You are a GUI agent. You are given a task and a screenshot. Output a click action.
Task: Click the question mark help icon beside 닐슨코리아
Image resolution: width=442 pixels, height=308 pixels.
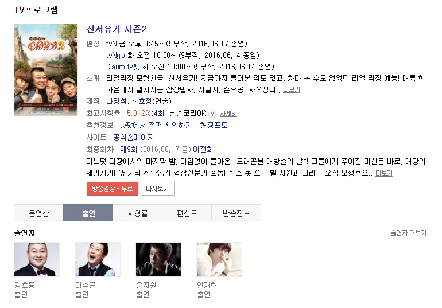[212, 114]
